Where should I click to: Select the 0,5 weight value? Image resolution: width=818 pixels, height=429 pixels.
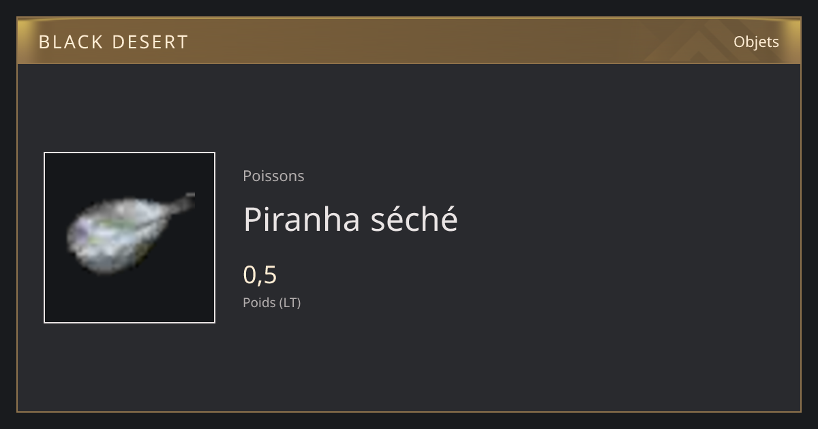(x=260, y=275)
